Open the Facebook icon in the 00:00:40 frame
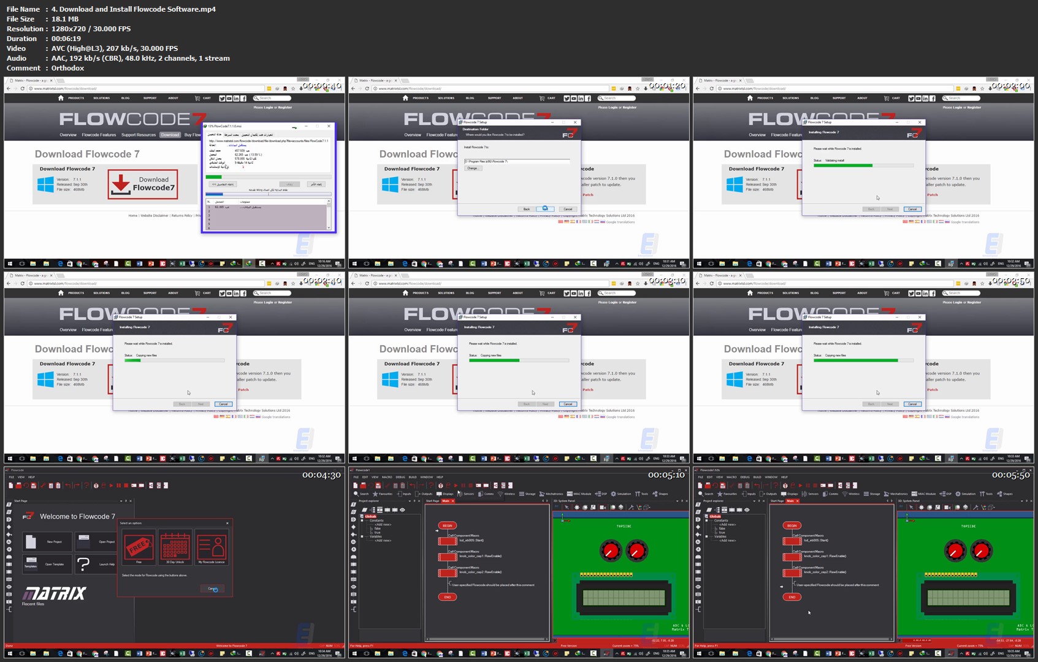The width and height of the screenshot is (1038, 662). (243, 98)
